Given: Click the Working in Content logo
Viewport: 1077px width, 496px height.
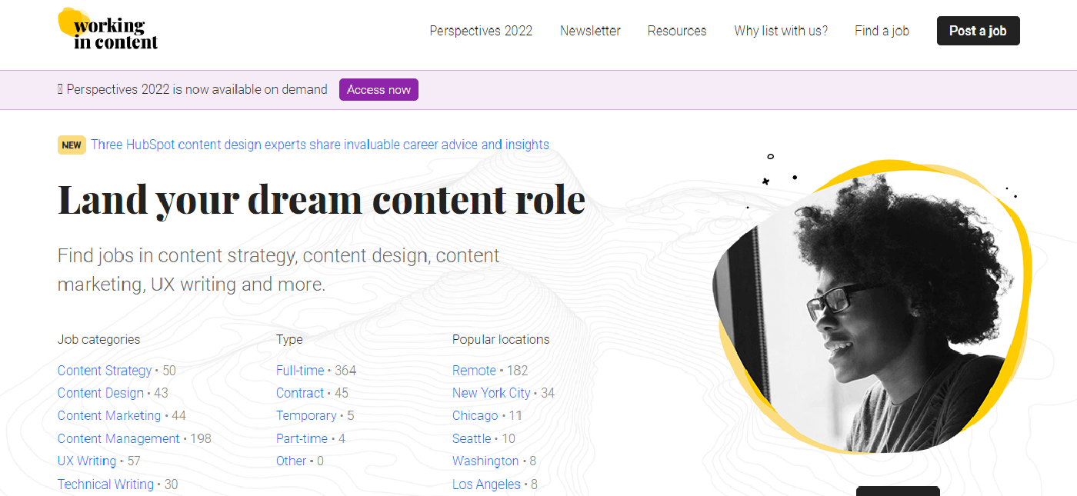Looking at the screenshot, I should pos(108,29).
